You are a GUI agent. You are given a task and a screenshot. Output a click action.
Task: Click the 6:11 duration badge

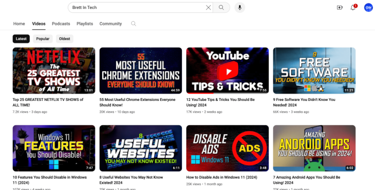(176, 168)
